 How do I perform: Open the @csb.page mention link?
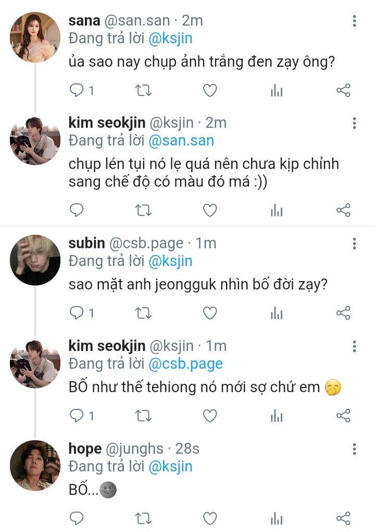click(185, 364)
